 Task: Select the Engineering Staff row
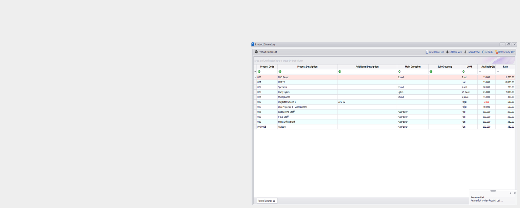384,112
